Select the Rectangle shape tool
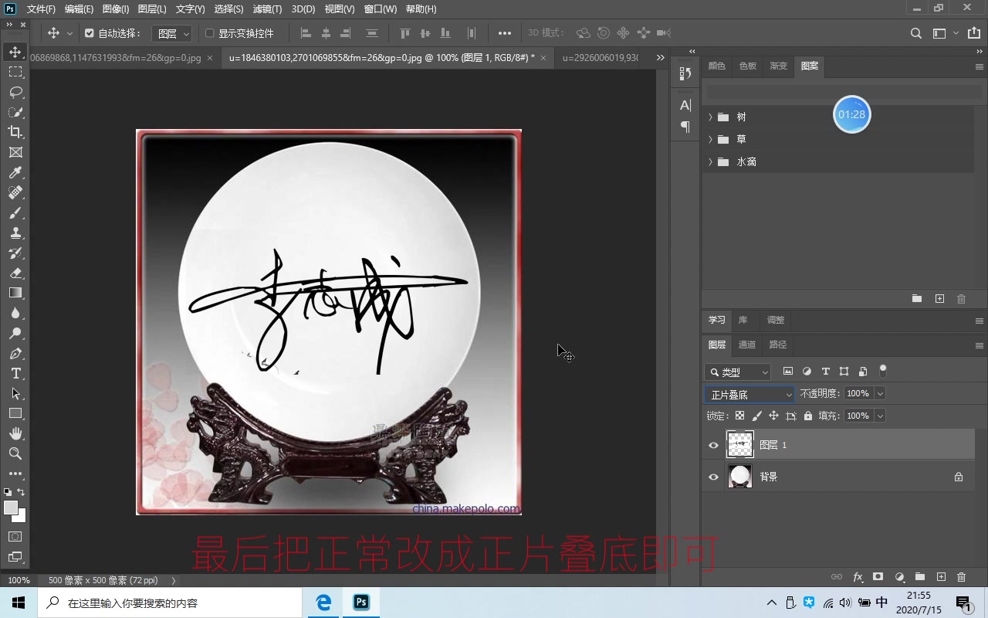 coord(15,413)
